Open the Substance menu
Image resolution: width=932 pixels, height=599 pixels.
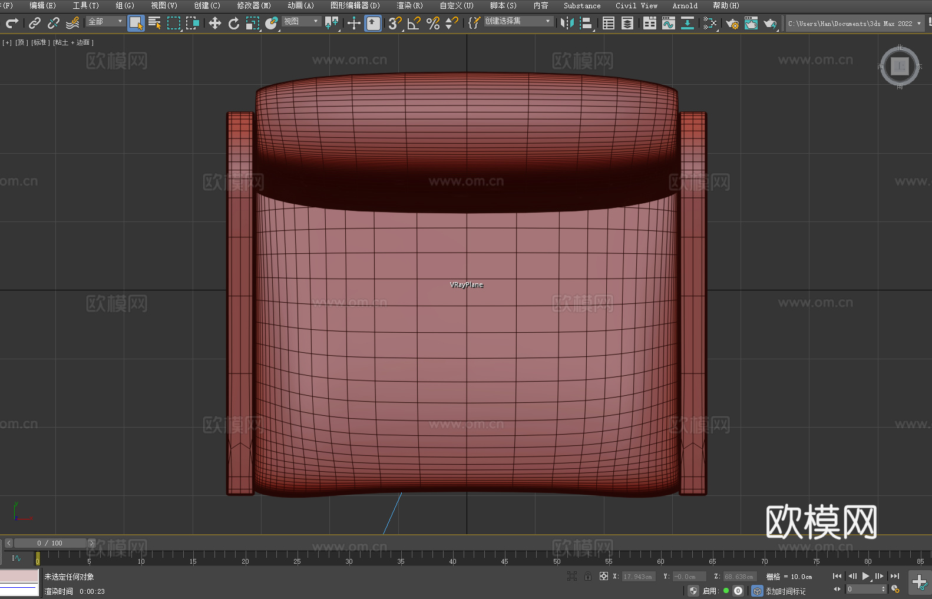click(x=582, y=5)
